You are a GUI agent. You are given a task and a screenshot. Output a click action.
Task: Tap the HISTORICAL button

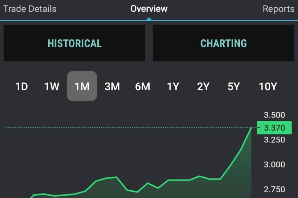coord(74,43)
